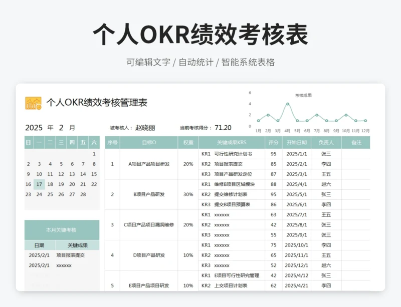Viewport: 401px width, 307px height.
Task: Click the current score 71.20
Action: (223, 128)
